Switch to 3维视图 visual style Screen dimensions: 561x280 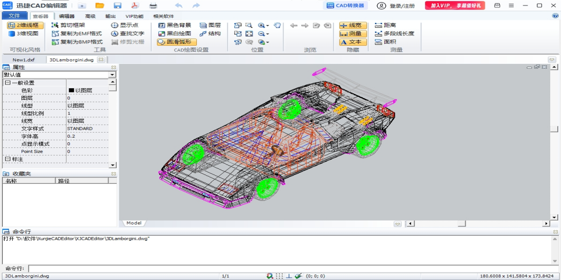click(x=23, y=34)
